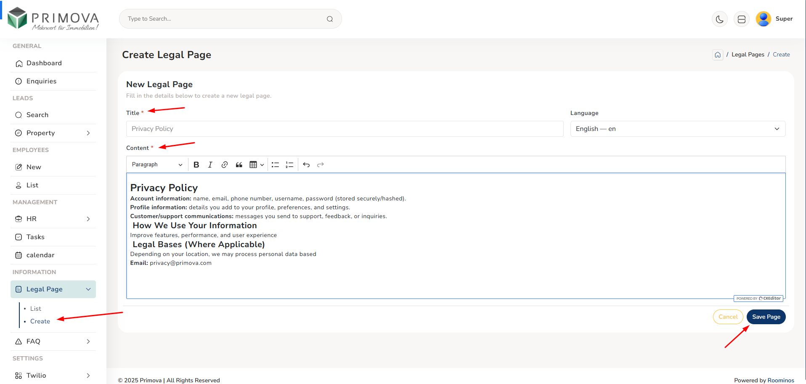Toggle italic formatting in the editor
The width and height of the screenshot is (806, 384).
tap(210, 165)
